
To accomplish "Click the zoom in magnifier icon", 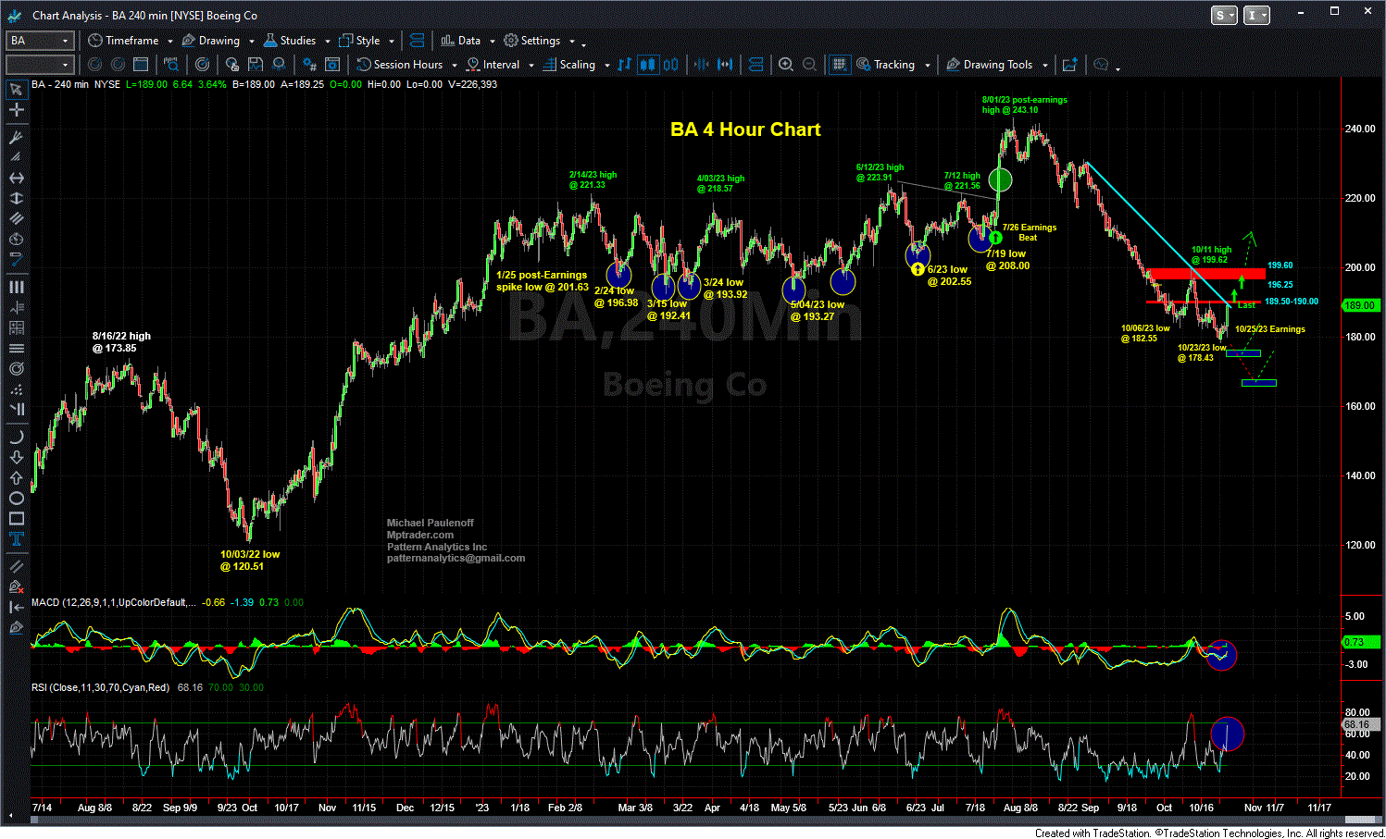I will coord(786,65).
